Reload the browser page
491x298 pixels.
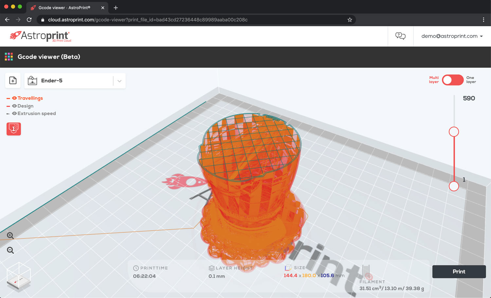(29, 20)
